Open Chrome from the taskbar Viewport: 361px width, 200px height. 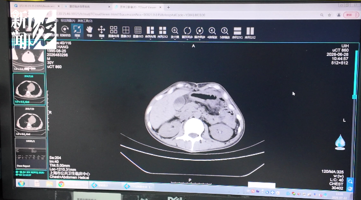61,184
